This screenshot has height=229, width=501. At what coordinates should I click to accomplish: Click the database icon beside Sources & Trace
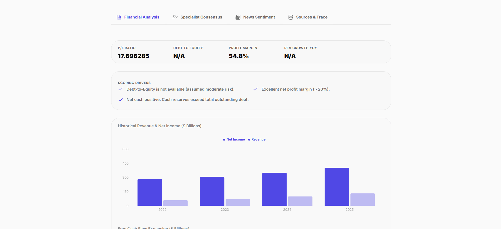(291, 17)
